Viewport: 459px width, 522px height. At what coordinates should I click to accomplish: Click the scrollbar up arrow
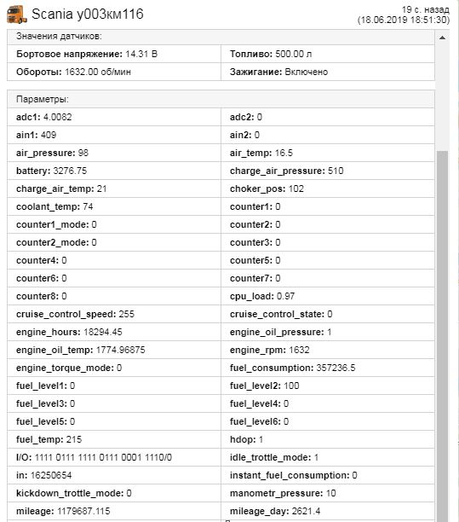(442, 38)
